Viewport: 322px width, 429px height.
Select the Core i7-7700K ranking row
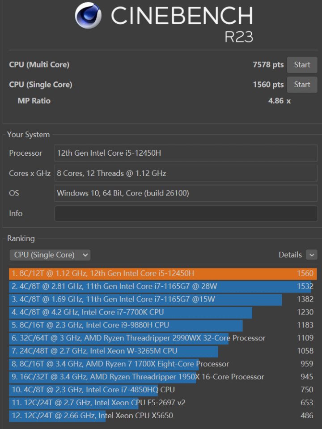(130, 312)
